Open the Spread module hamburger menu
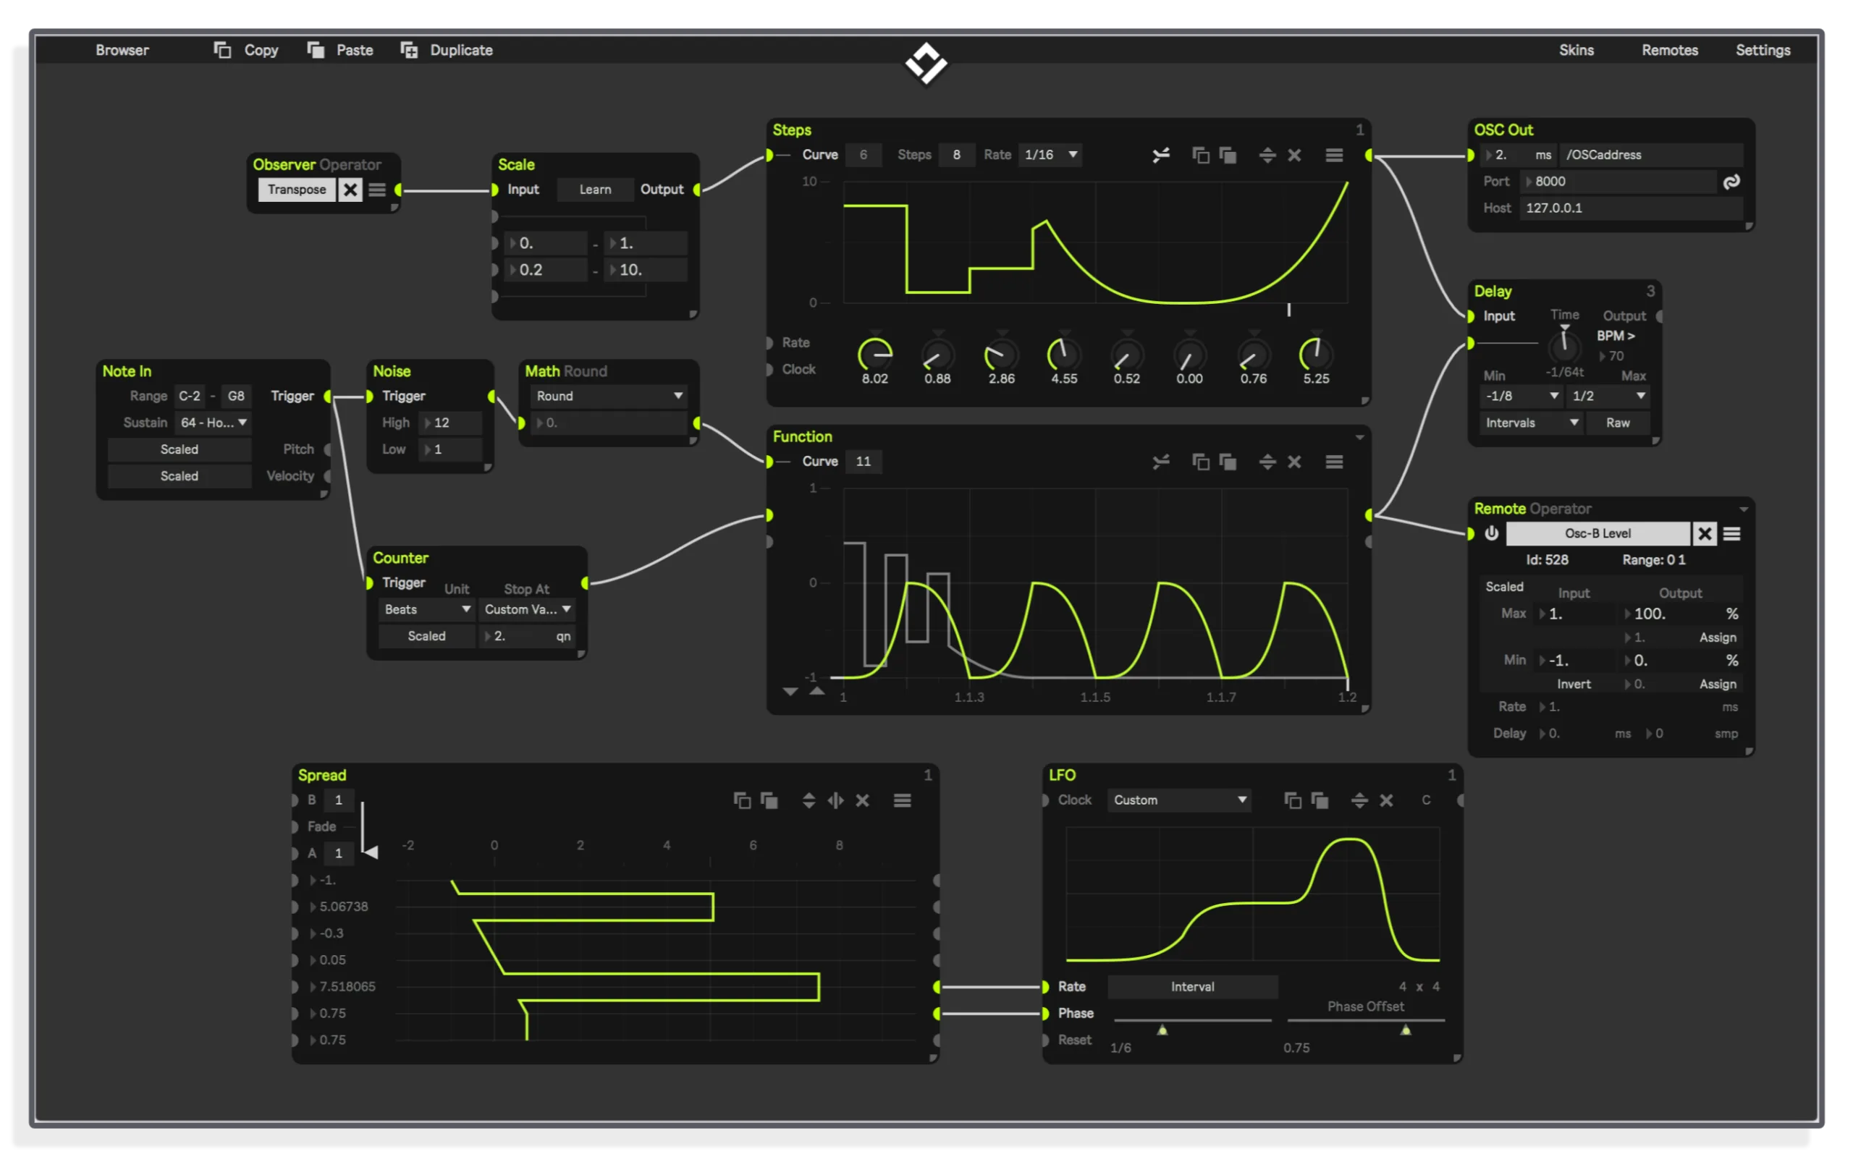Viewport: 1853px width, 1157px height. pyautogui.click(x=903, y=800)
